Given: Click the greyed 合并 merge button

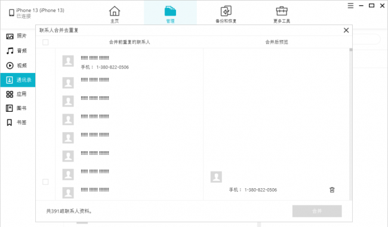Looking at the screenshot, I should [x=317, y=211].
